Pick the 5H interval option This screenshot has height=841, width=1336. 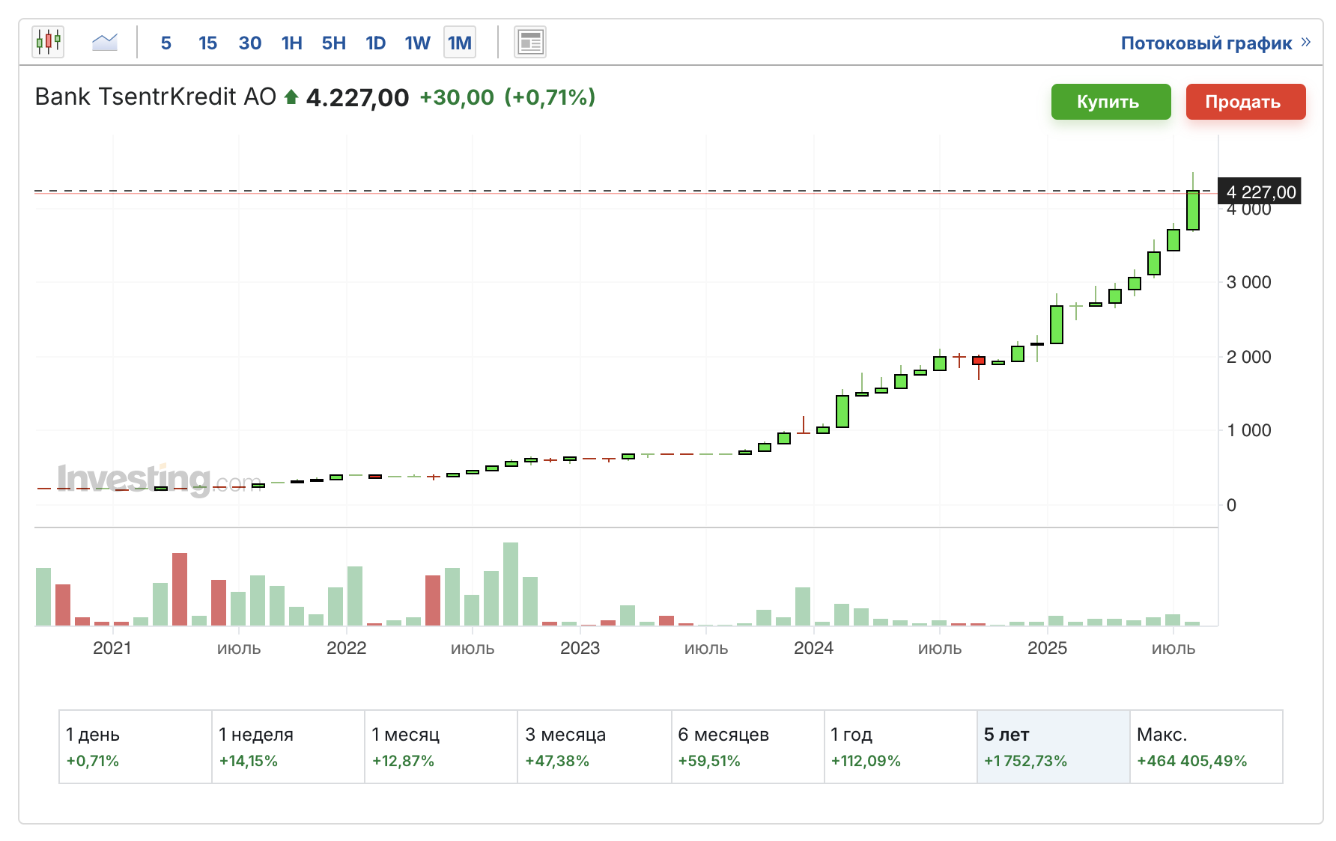tap(333, 43)
